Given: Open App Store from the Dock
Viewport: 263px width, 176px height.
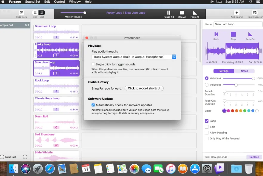Looking at the screenshot, I should pos(195,169).
